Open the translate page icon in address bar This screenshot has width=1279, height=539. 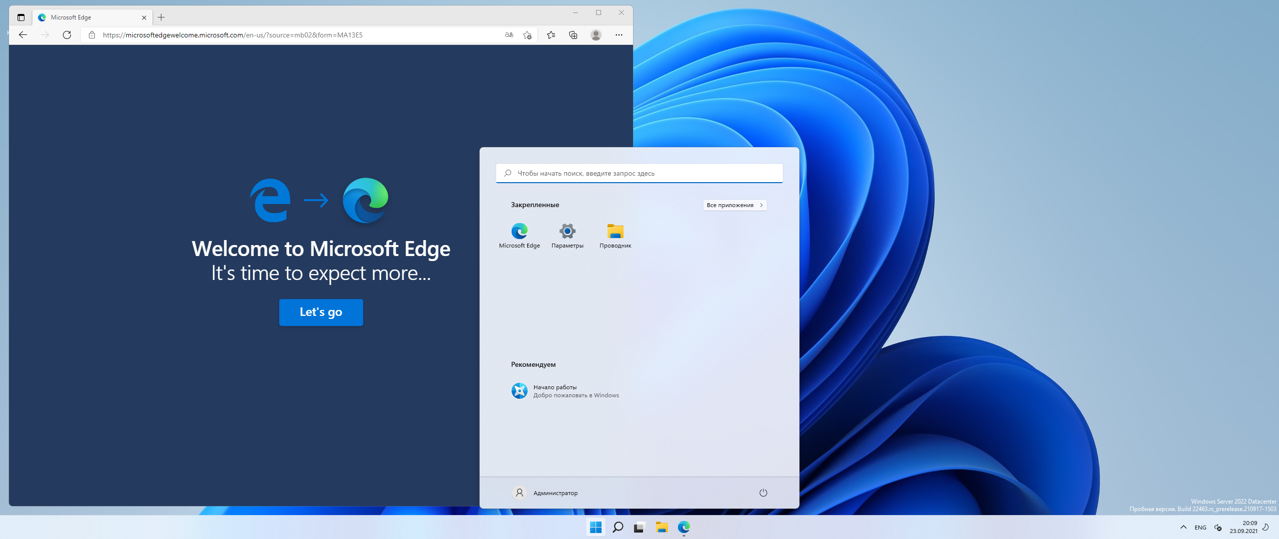[x=509, y=35]
